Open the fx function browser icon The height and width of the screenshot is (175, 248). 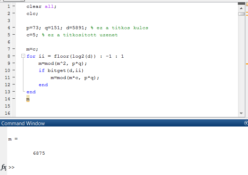click(4, 167)
